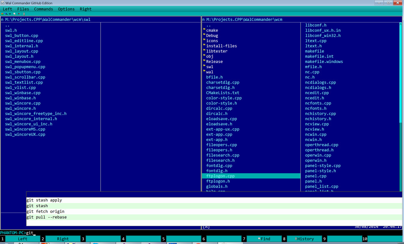Click the folder icon beside icons
The image size is (404, 244).
tap(204, 39)
